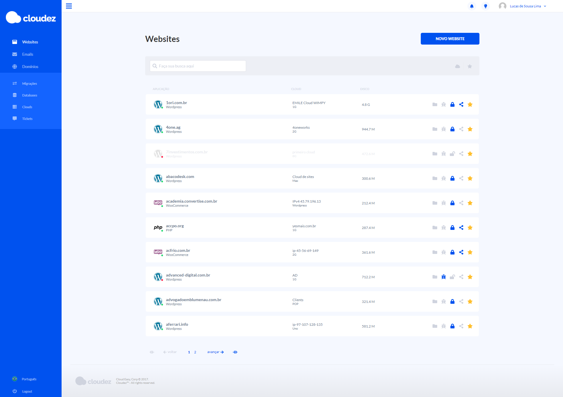Open the hamburger menu icon
The height and width of the screenshot is (397, 563).
point(69,6)
